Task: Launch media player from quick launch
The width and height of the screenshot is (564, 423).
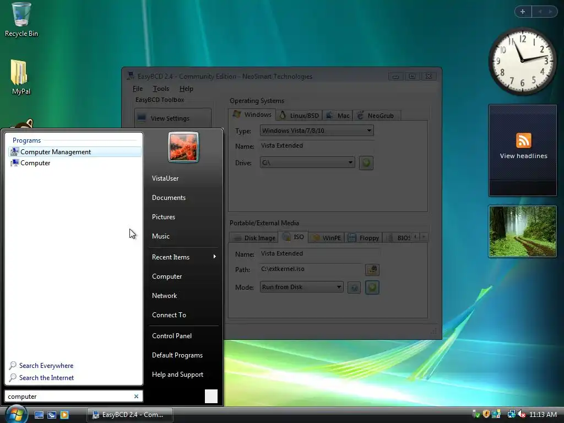Action: [x=64, y=415]
